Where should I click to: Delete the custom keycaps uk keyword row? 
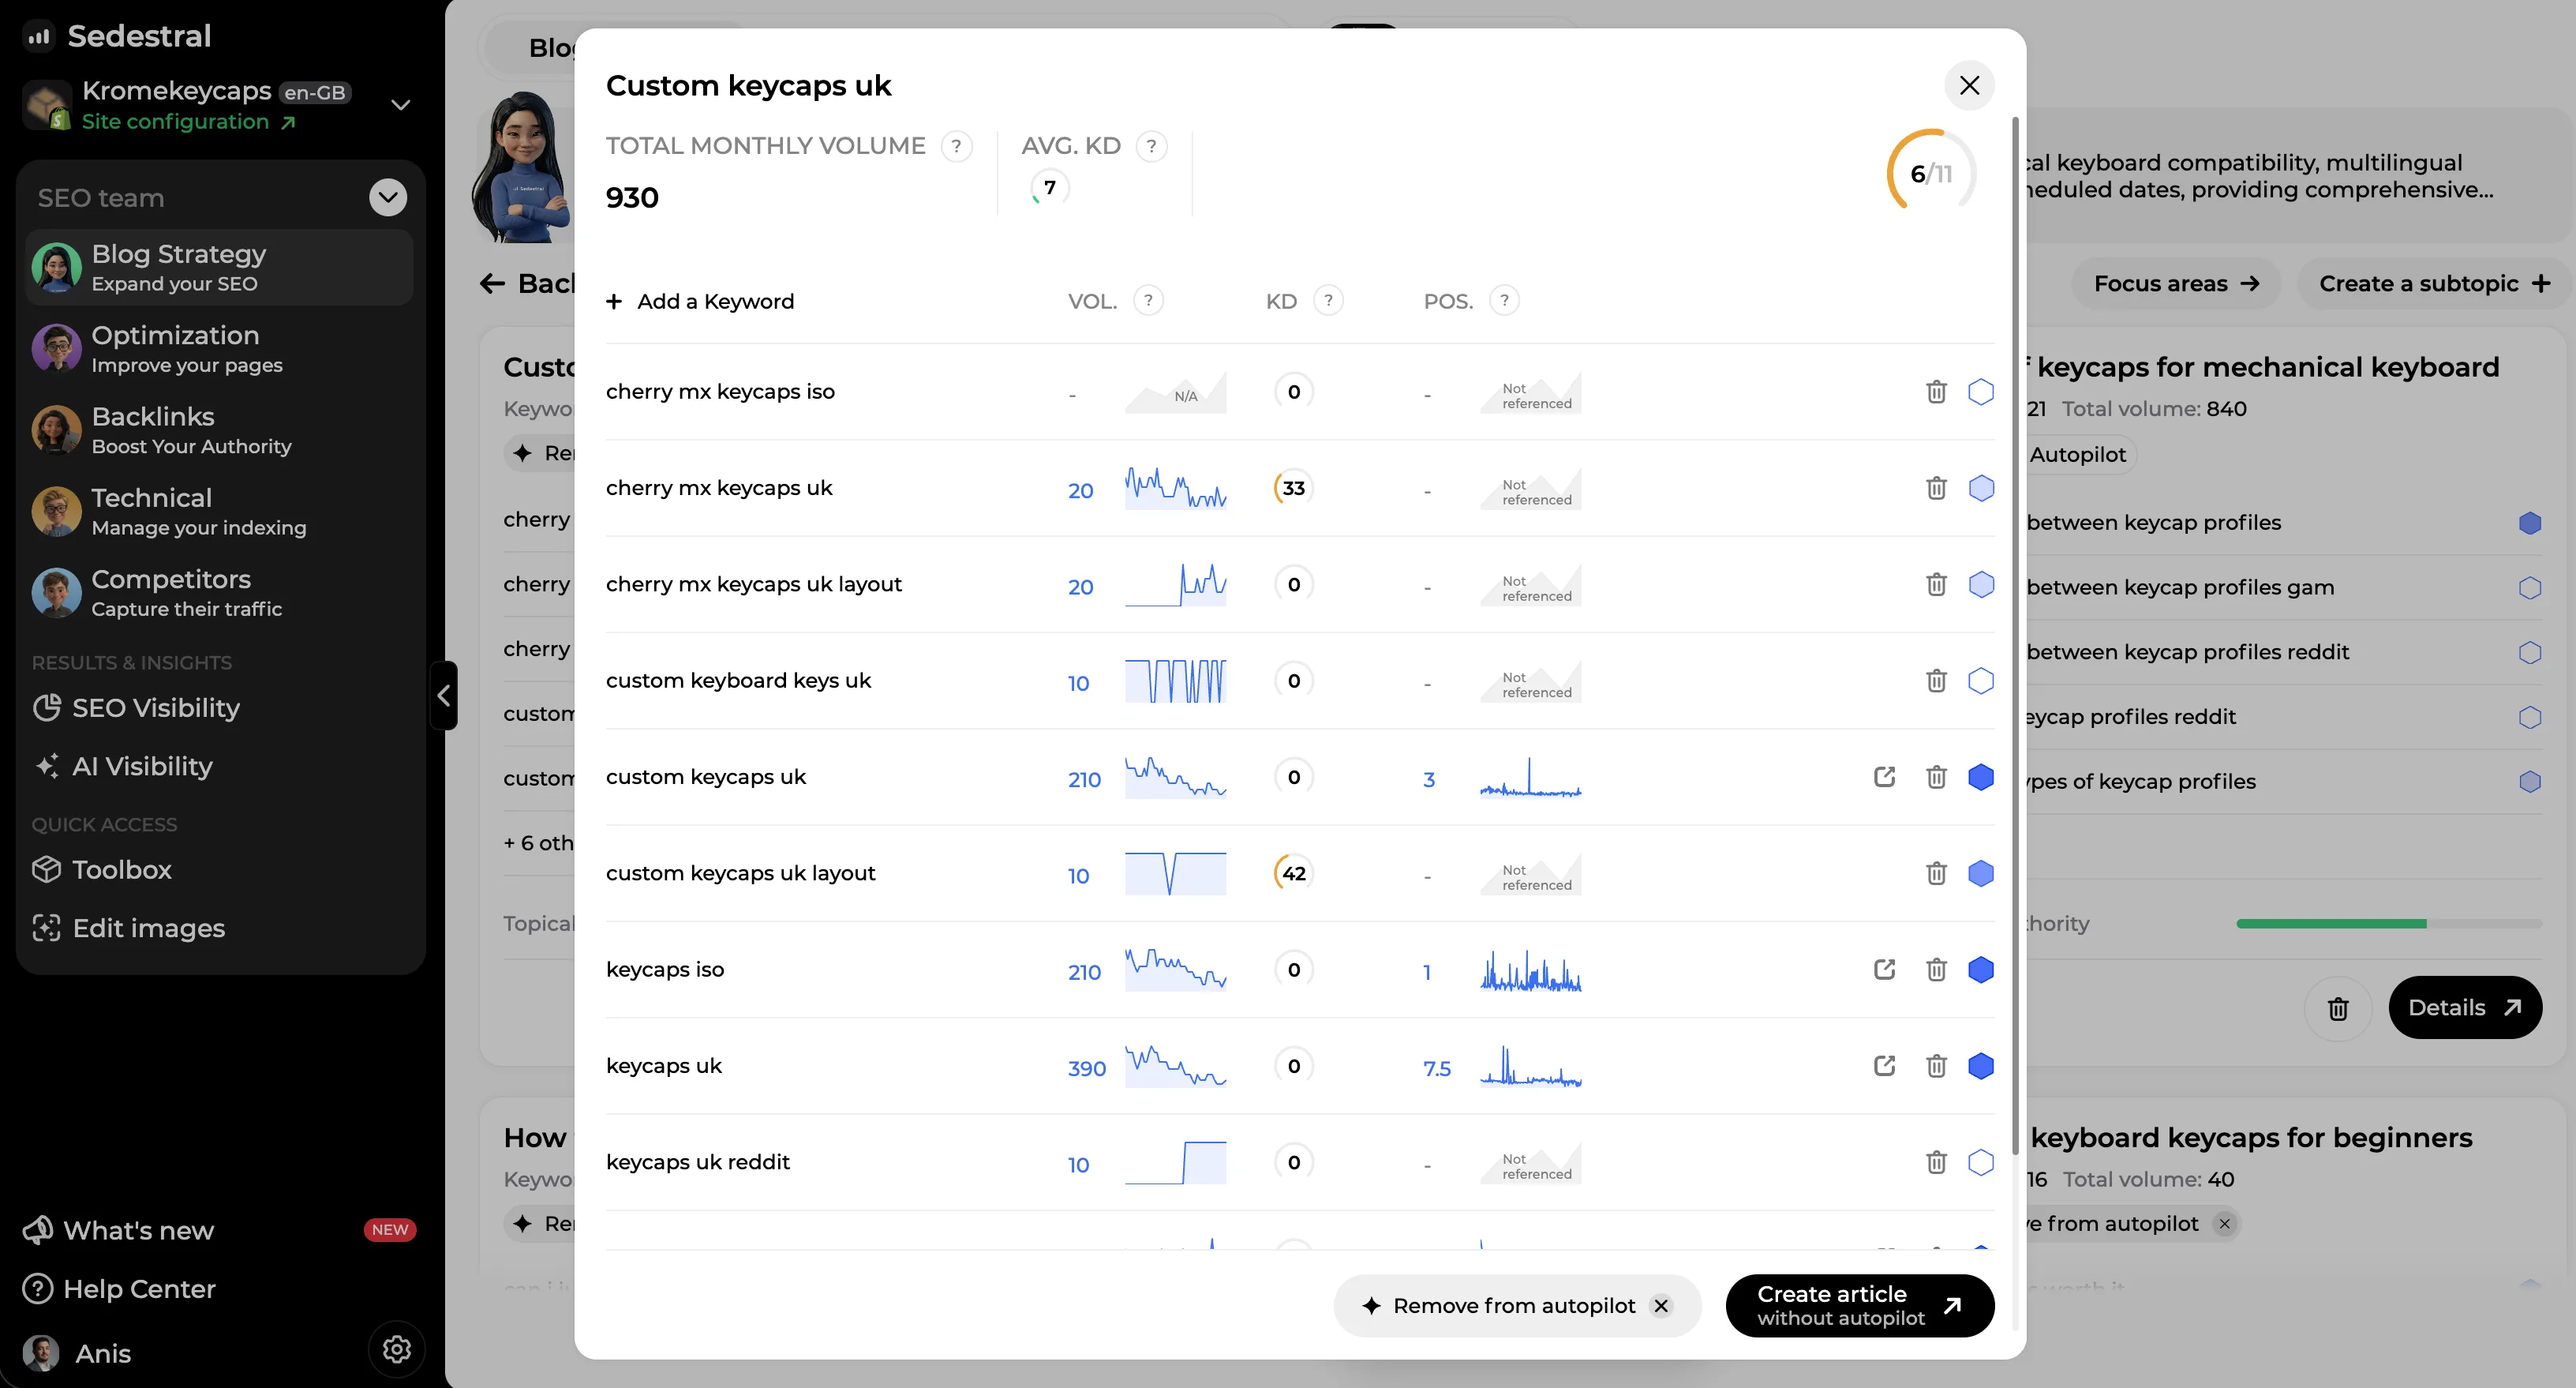(1936, 777)
